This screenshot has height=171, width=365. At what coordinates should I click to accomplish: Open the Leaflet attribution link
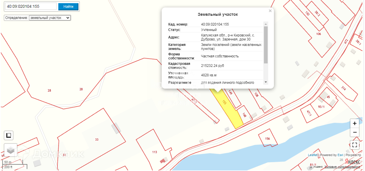tap(313, 155)
